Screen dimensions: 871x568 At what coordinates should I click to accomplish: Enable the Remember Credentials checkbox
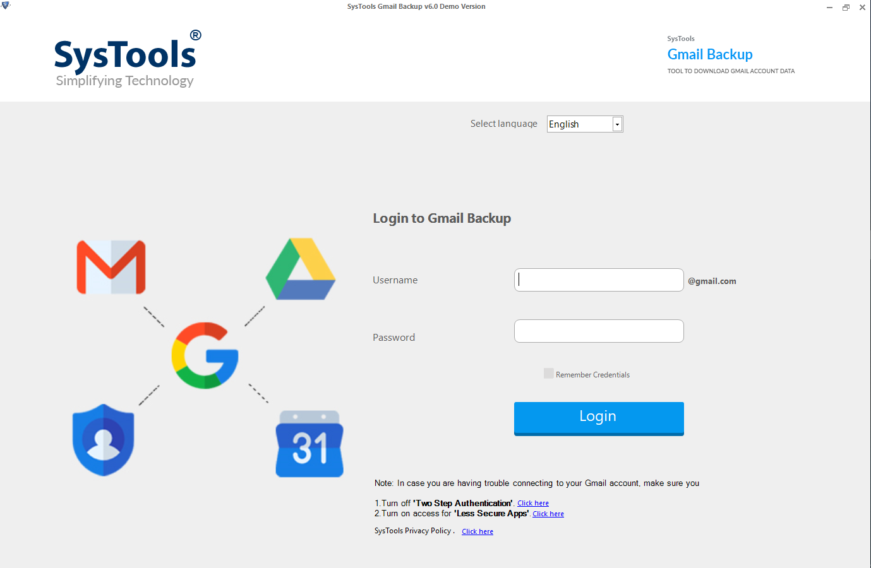(549, 374)
